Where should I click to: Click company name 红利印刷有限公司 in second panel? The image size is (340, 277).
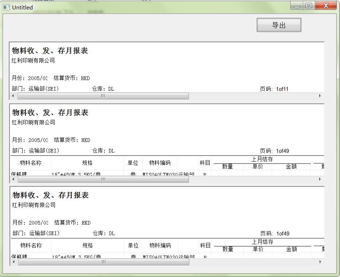point(33,122)
